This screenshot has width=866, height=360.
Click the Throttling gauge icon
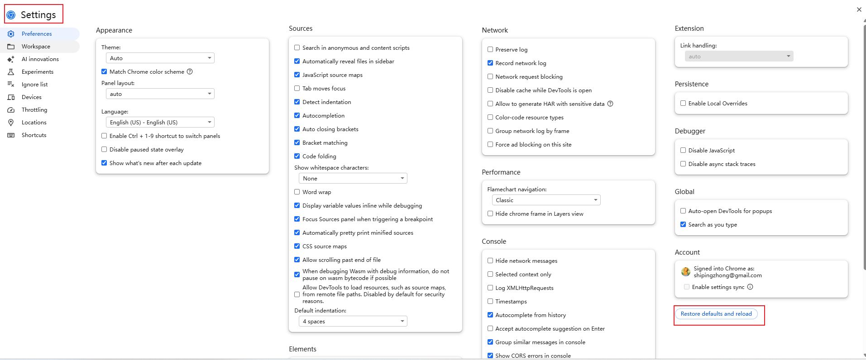pyautogui.click(x=11, y=110)
